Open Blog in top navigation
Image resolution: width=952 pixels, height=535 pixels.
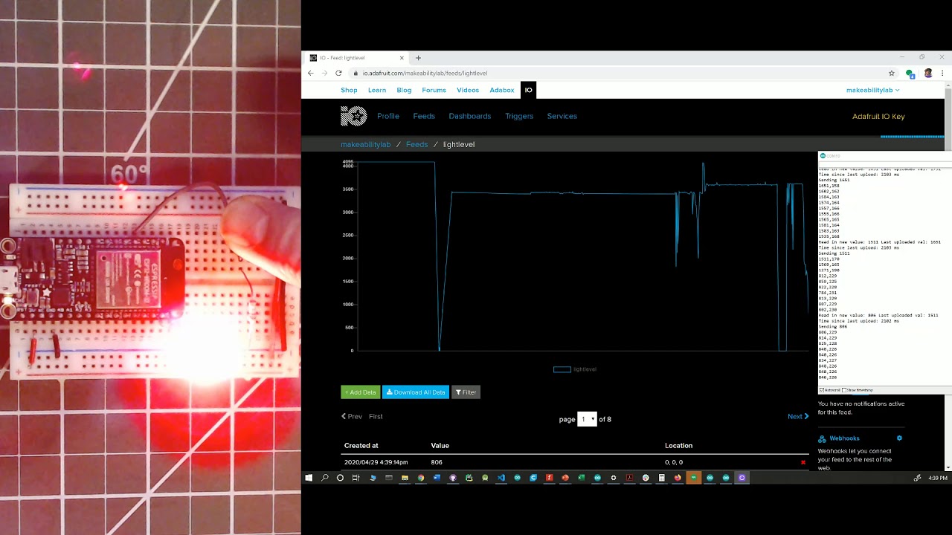tap(404, 90)
